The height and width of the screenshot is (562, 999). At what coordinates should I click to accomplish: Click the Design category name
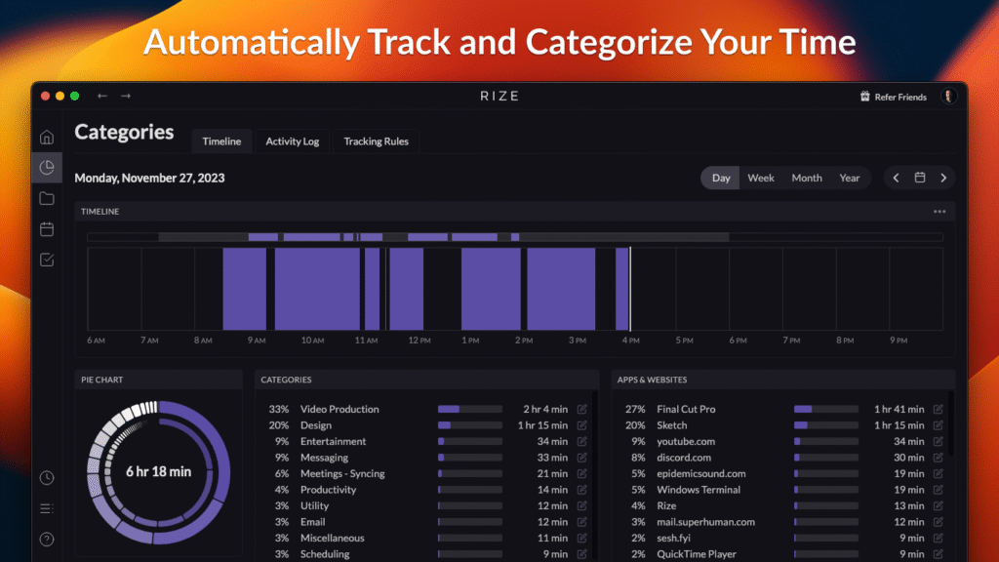pyautogui.click(x=316, y=425)
